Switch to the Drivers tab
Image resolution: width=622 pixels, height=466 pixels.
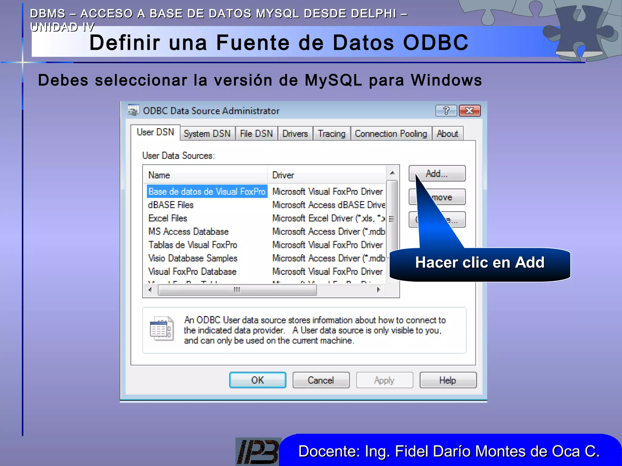point(295,133)
